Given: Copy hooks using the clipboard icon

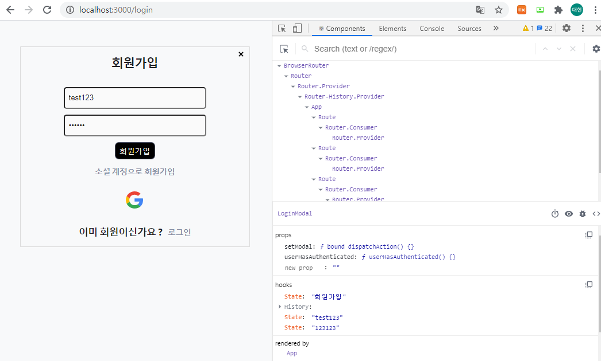Looking at the screenshot, I should [588, 285].
